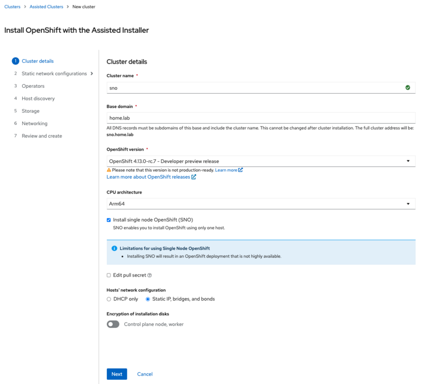Turn on disk encryption toggle switch
The height and width of the screenshot is (384, 423).
[113, 324]
